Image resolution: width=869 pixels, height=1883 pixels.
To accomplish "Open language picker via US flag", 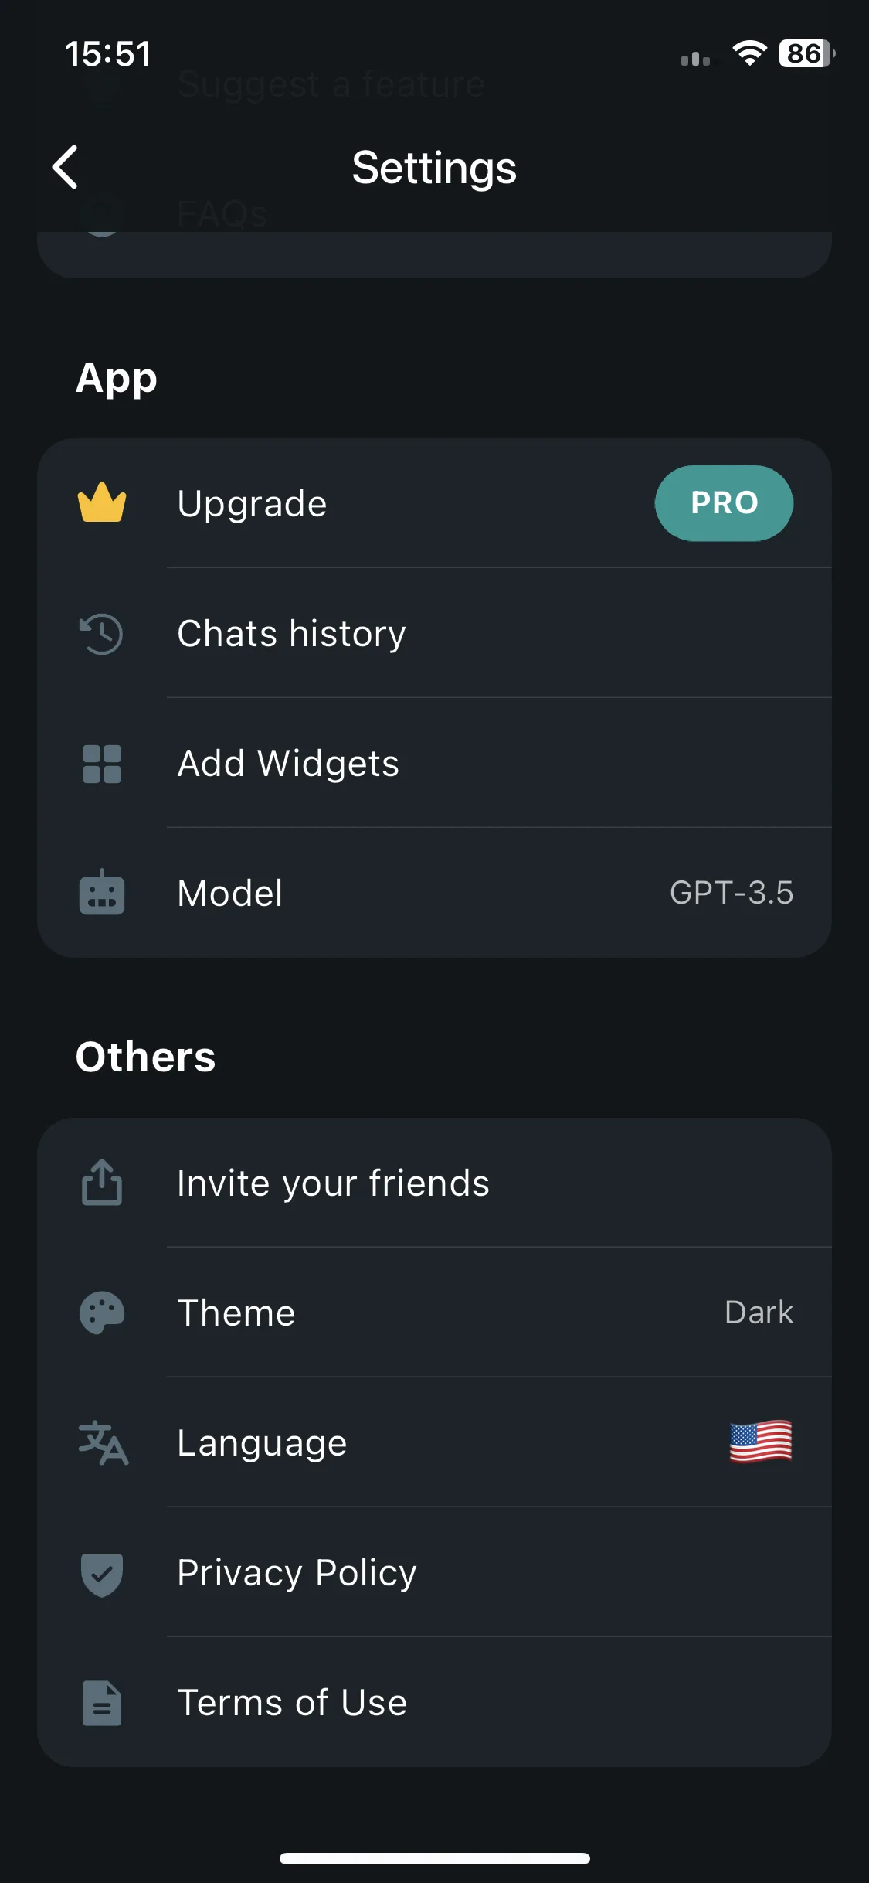I will click(x=761, y=1442).
